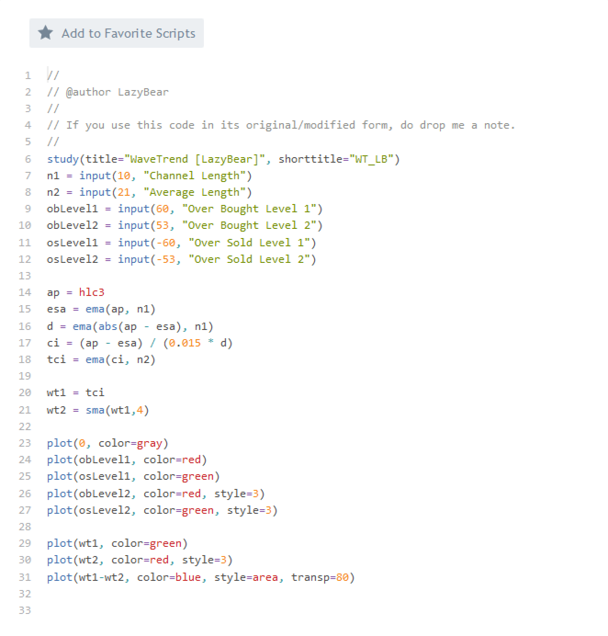This screenshot has height=636, width=608.
Task: Add this script to Favorite Scripts
Action: coord(117,33)
